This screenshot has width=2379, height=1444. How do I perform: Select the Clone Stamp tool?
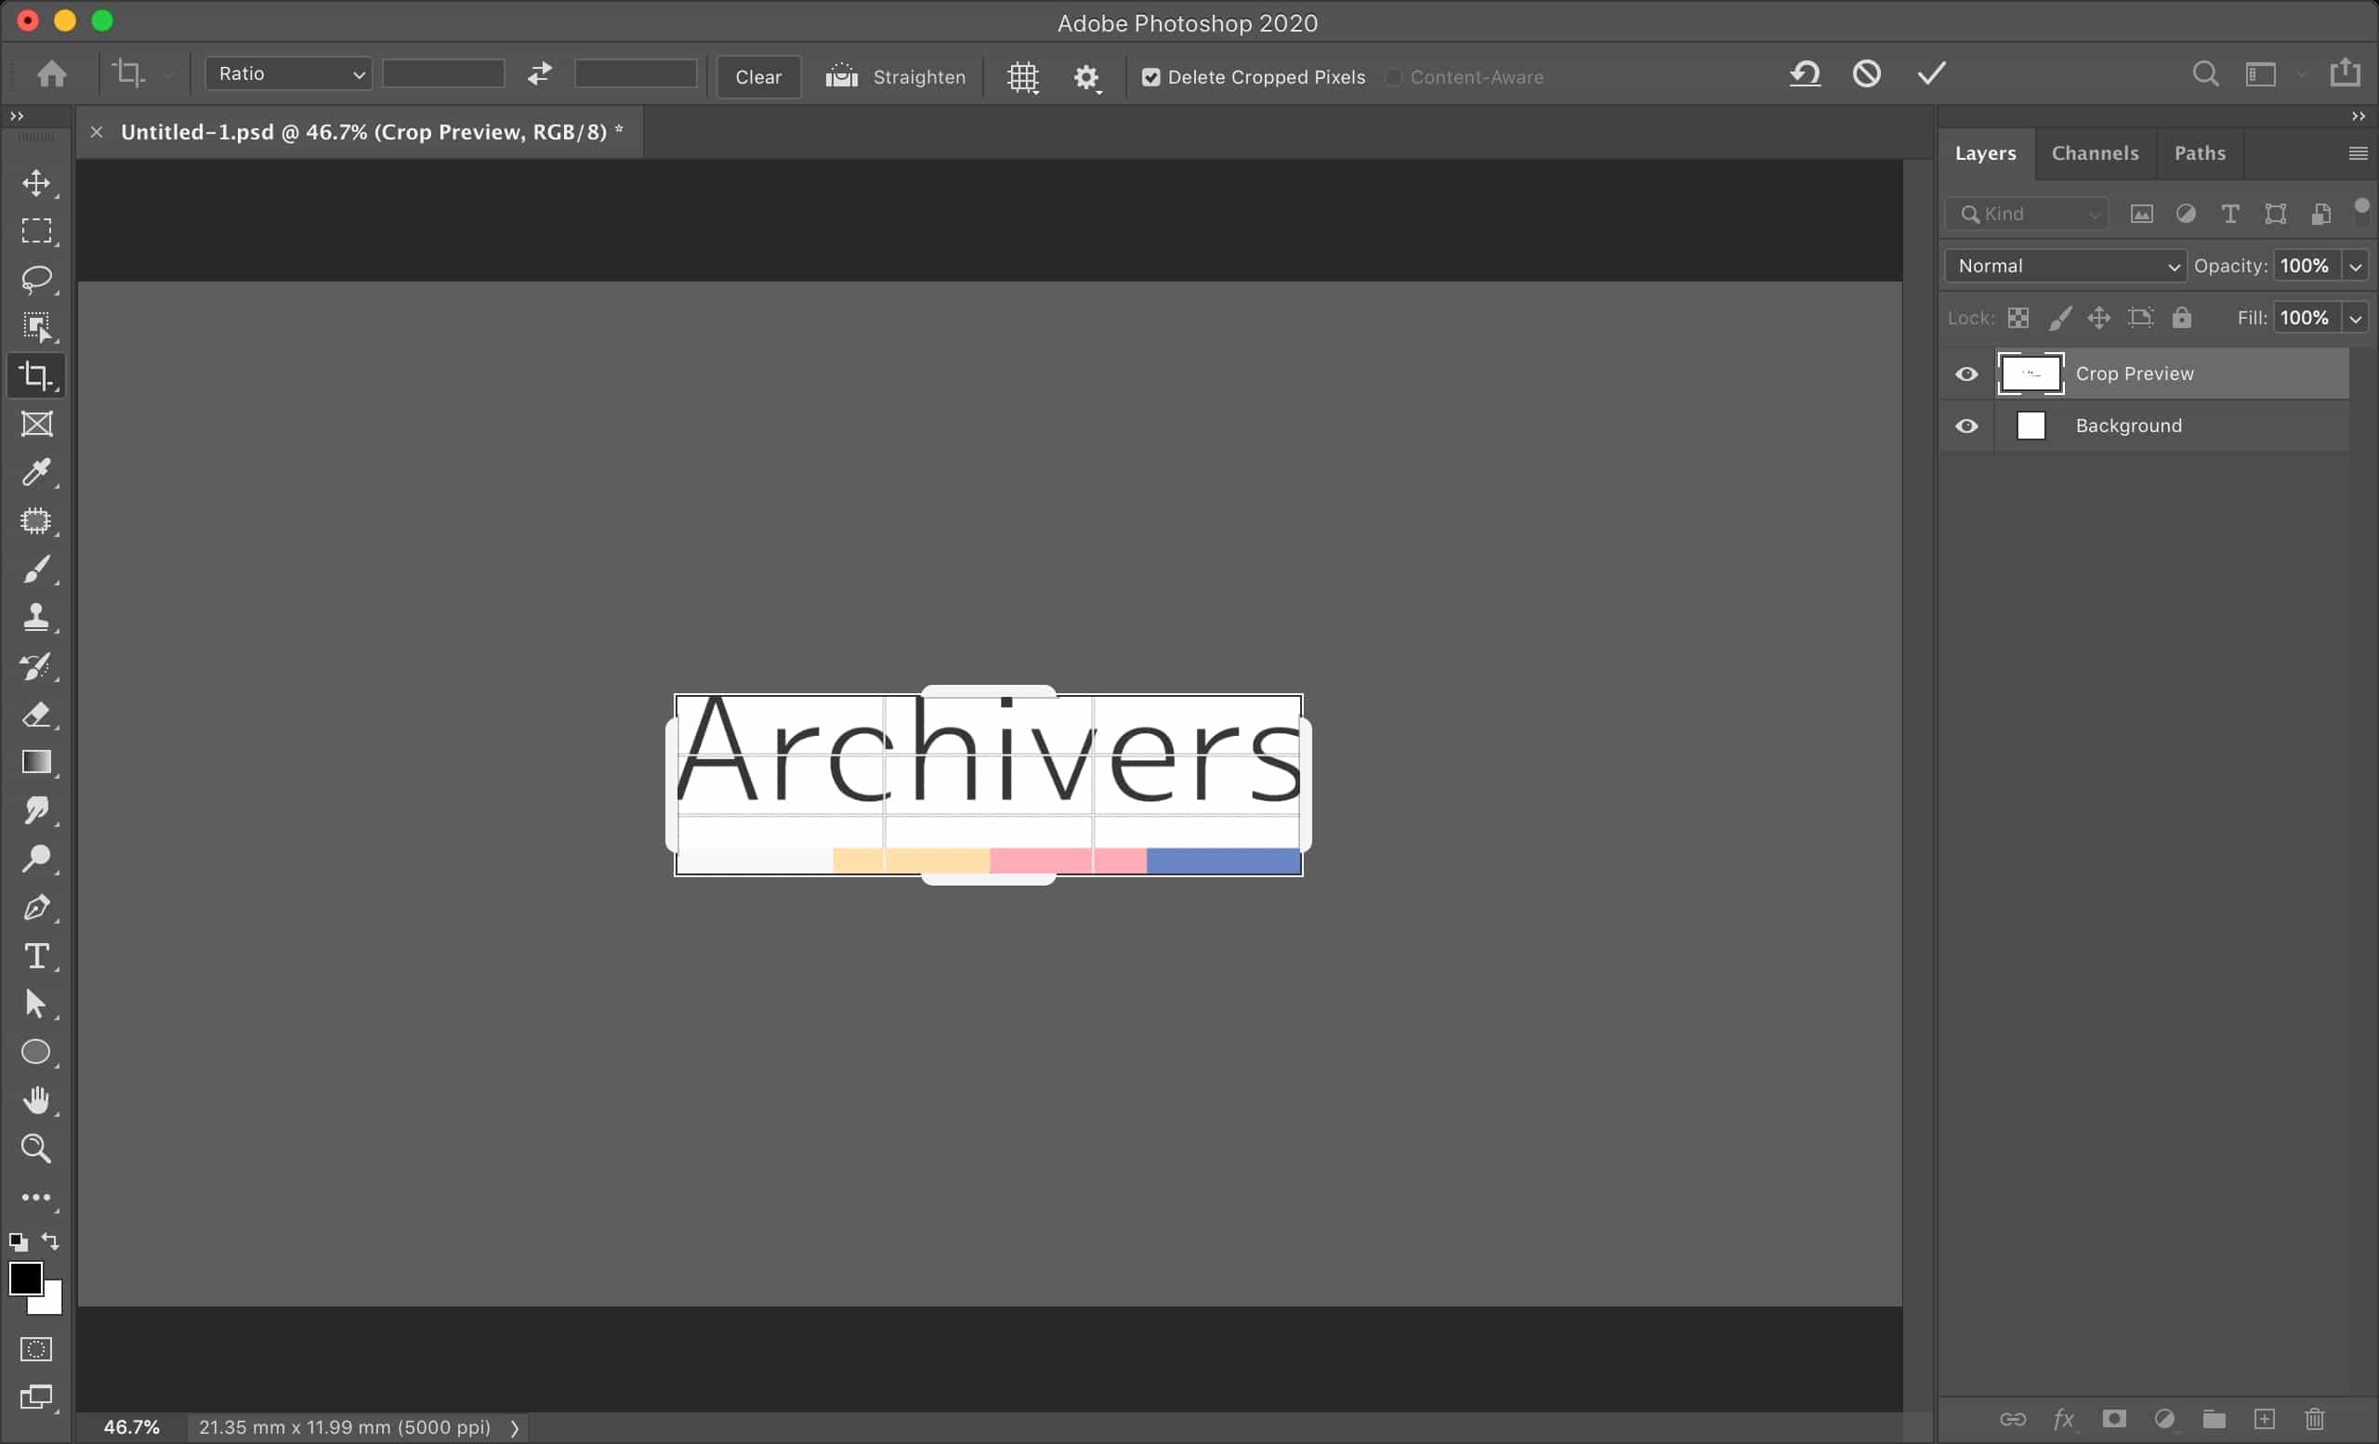tap(36, 617)
